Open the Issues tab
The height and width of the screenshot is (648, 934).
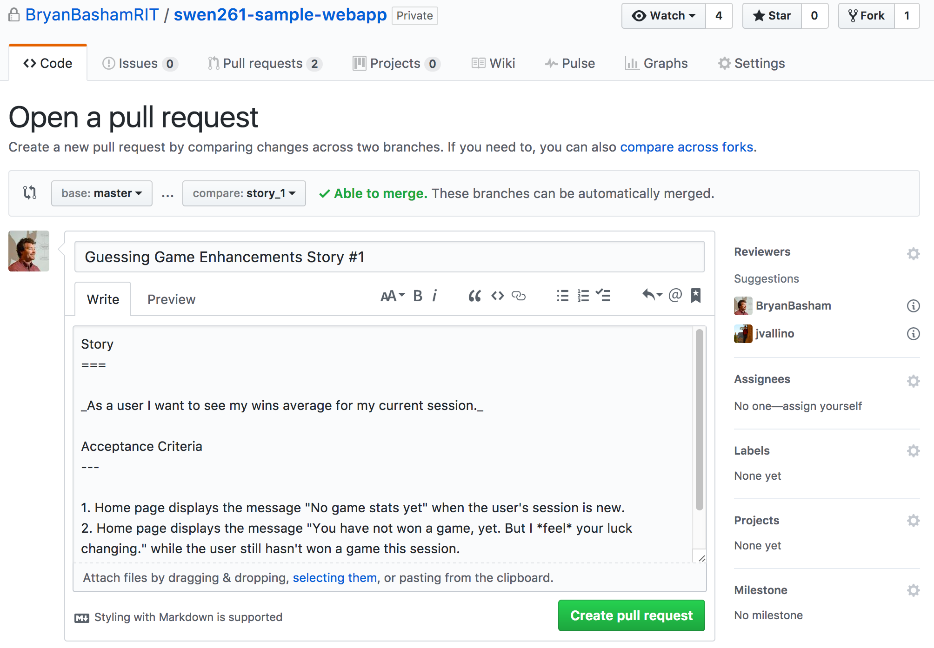pyautogui.click(x=140, y=63)
